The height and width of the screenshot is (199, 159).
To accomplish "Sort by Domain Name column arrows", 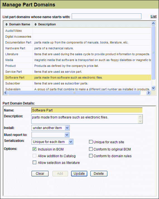I will click(x=7, y=24).
